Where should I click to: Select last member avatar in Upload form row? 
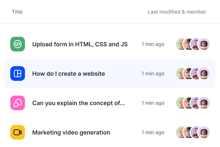(x=204, y=44)
